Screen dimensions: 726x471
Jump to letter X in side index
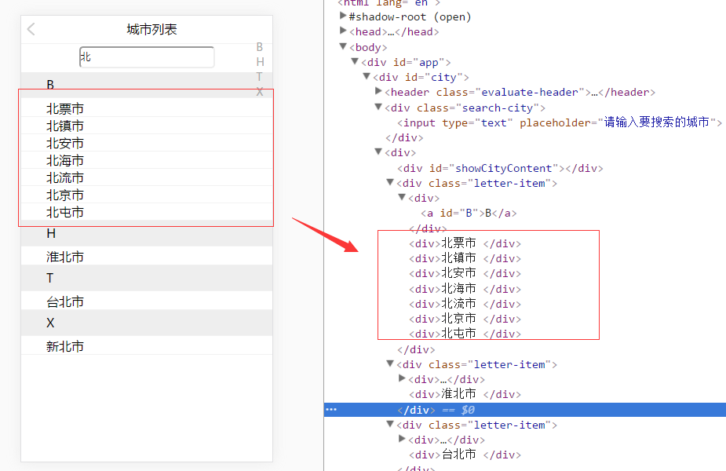pyautogui.click(x=260, y=92)
